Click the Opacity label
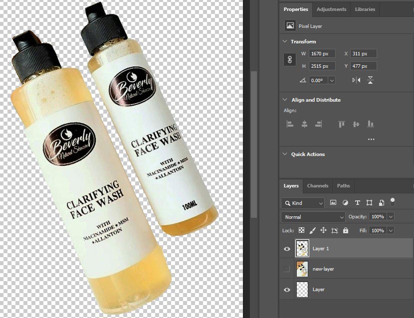 (358, 217)
